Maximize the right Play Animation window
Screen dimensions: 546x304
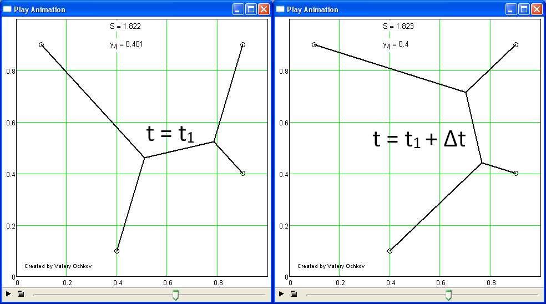tap(524, 9)
